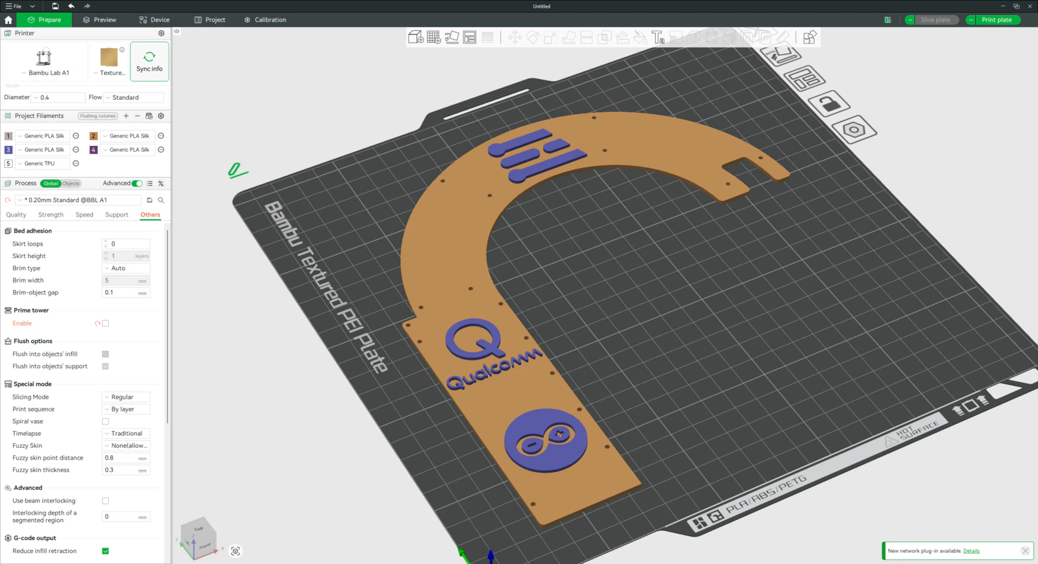1038x564 pixels.
Task: Open the Assembly view puzzle icon
Action: click(810, 38)
